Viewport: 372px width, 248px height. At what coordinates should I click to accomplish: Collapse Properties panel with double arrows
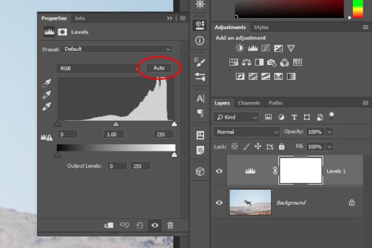[169, 18]
